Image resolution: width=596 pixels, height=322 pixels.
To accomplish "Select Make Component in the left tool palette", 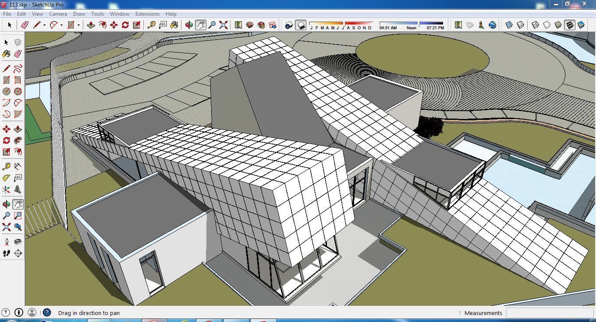I will (18, 42).
